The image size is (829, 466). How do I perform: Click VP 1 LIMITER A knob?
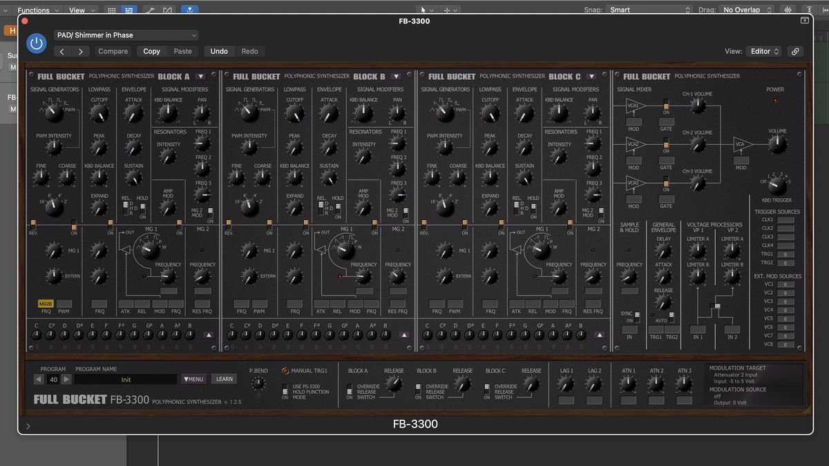[x=698, y=251]
